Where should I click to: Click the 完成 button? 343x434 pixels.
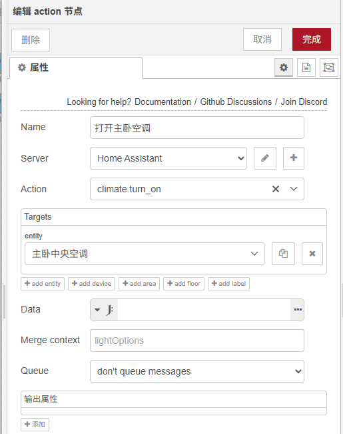point(312,39)
